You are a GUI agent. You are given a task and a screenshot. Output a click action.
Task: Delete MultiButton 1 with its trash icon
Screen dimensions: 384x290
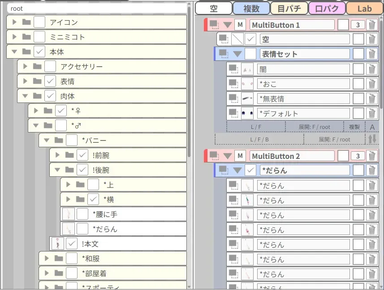point(372,25)
